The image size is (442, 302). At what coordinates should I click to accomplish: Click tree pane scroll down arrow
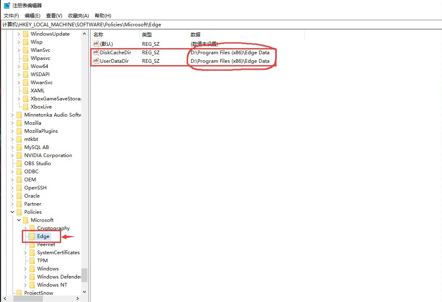[84, 292]
